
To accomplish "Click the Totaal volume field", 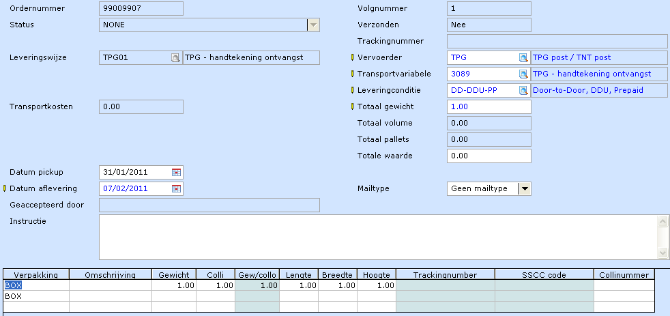I will point(489,123).
